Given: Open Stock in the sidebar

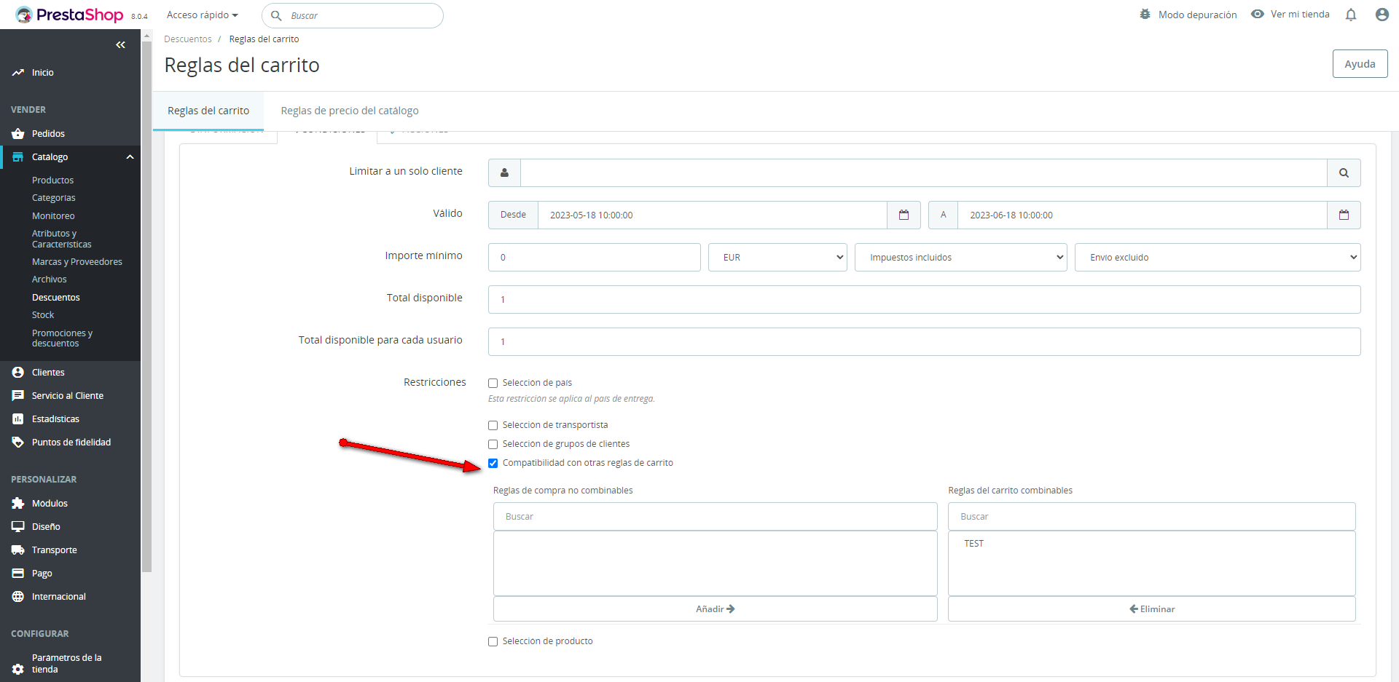Looking at the screenshot, I should click(x=43, y=315).
